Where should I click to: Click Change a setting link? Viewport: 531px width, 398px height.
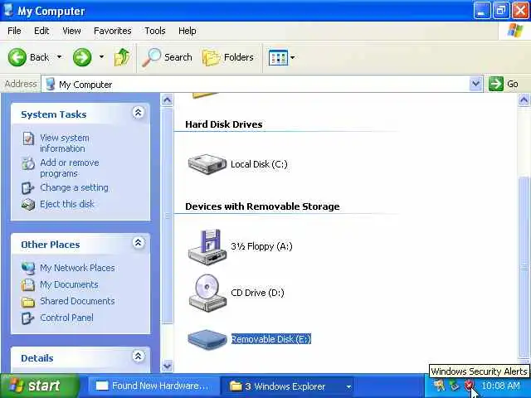pyautogui.click(x=74, y=187)
